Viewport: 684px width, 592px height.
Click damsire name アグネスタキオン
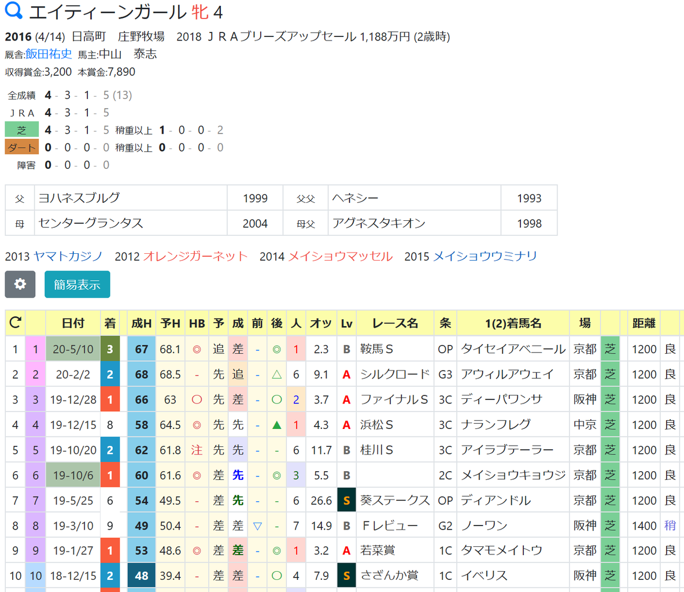click(378, 223)
